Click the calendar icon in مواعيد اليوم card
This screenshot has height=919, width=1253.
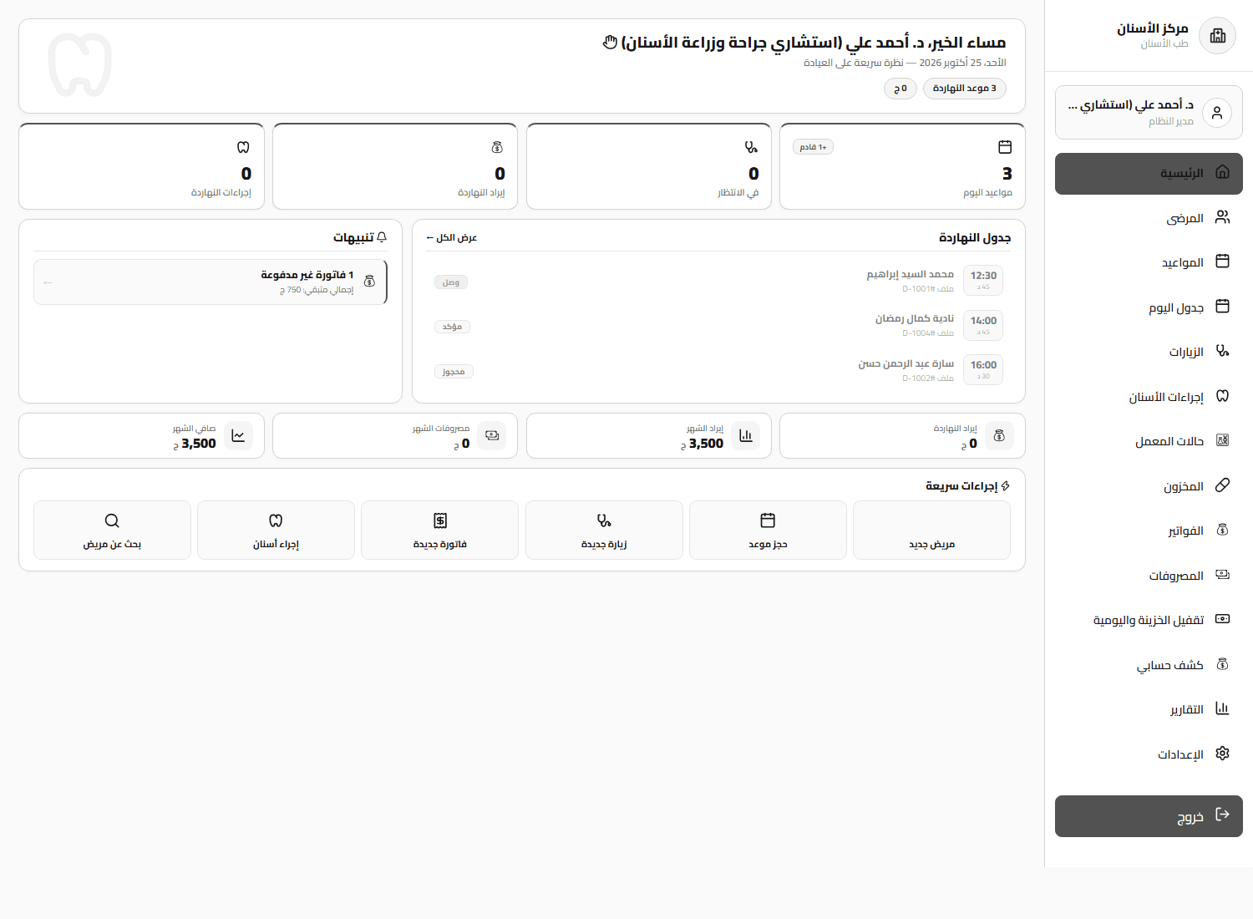[x=1005, y=147]
